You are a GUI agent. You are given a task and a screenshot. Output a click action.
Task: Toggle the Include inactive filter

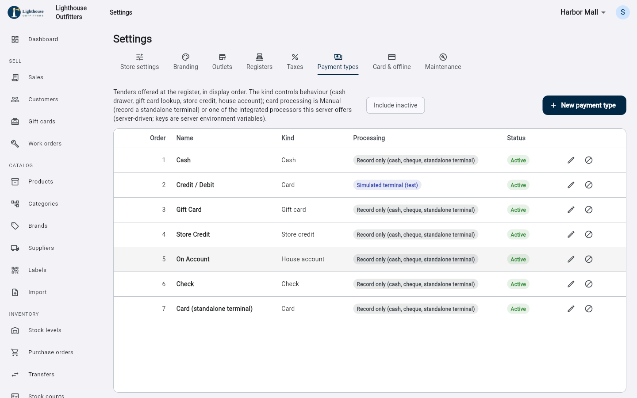(x=395, y=105)
